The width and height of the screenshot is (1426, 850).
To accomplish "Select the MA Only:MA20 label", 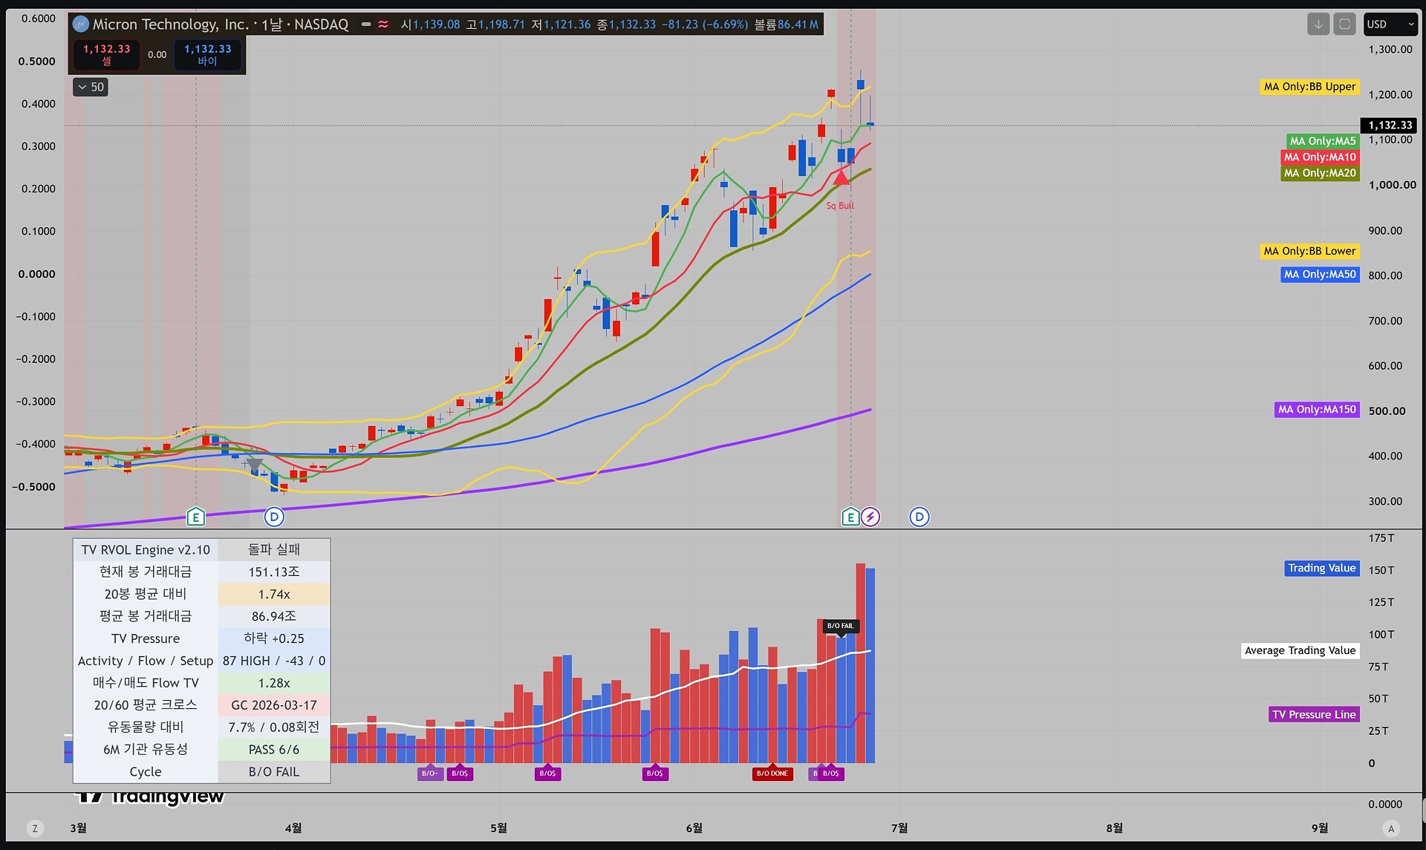I will (x=1320, y=173).
